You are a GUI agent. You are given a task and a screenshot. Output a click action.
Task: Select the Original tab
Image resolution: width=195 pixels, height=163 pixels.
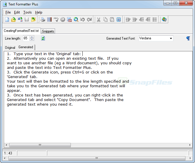pyautogui.click(x=10, y=48)
